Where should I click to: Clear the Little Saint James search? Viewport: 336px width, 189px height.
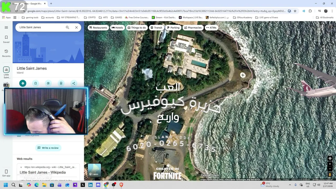tap(76, 27)
